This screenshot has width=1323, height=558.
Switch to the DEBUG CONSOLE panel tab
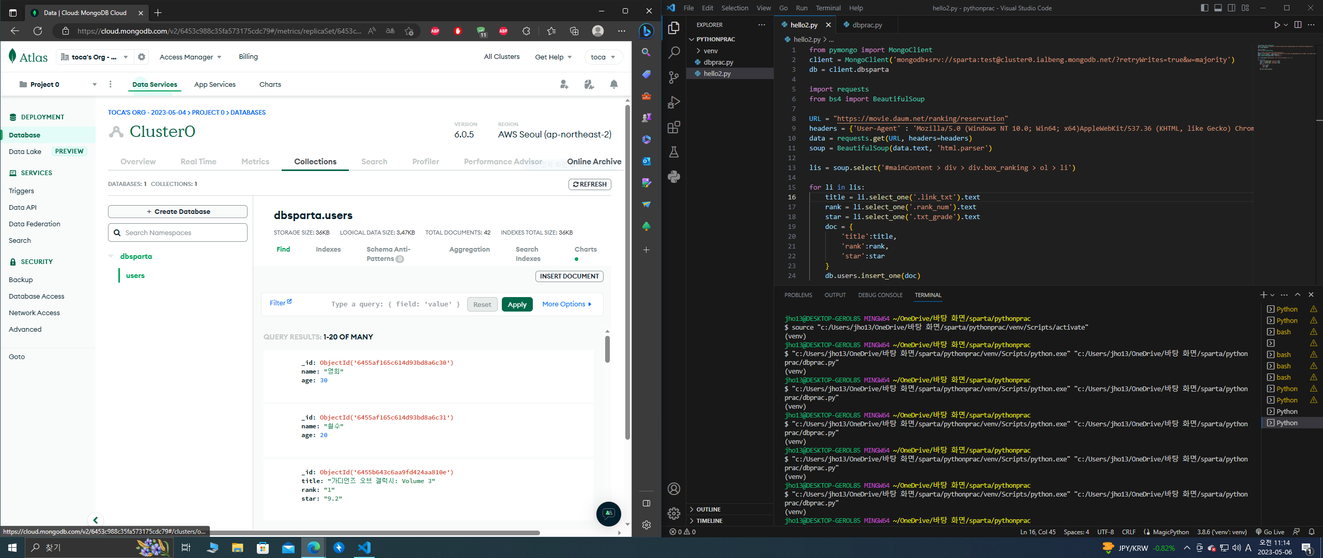coord(880,295)
